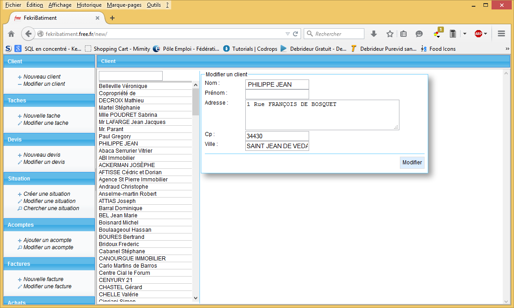Open the Skype S bookmark icon
The height and width of the screenshot is (308, 514).
pos(9,49)
